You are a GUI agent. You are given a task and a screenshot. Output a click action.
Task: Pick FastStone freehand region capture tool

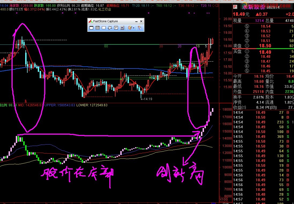point(110,28)
